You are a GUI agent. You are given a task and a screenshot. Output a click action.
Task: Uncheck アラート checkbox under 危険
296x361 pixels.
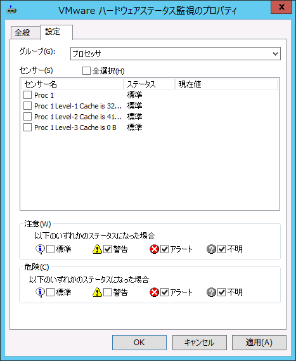(x=164, y=292)
